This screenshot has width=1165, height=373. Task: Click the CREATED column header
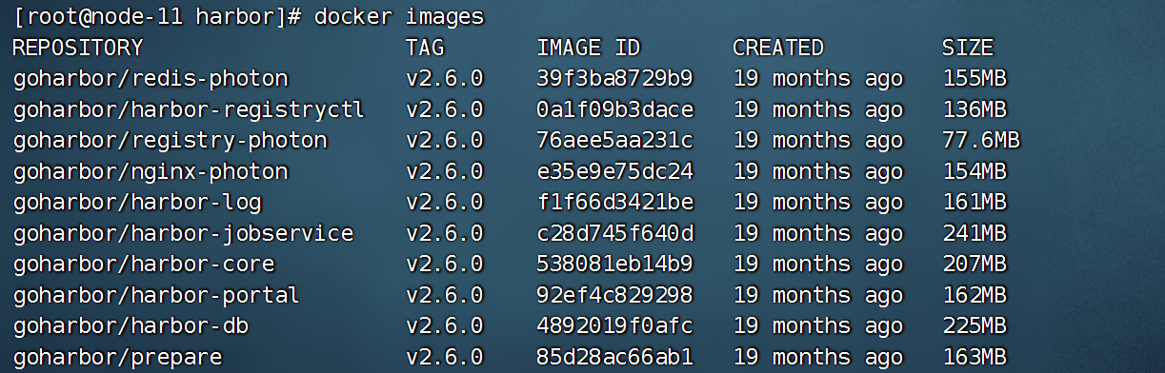click(777, 48)
